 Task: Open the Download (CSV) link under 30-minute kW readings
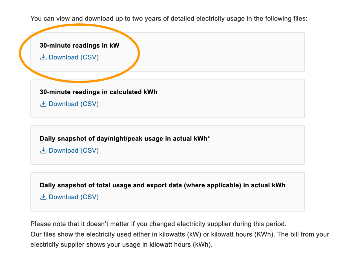tap(74, 57)
